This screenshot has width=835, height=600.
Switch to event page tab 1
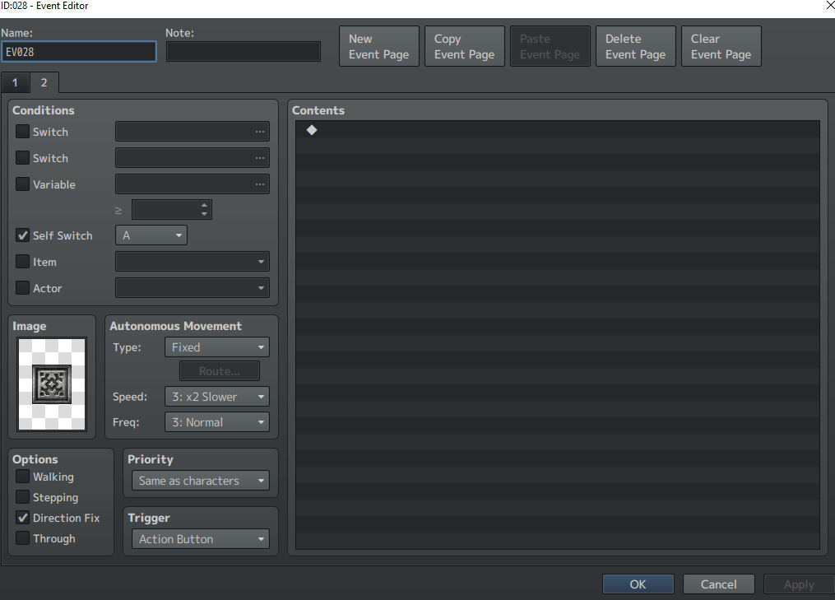pyautogui.click(x=15, y=82)
